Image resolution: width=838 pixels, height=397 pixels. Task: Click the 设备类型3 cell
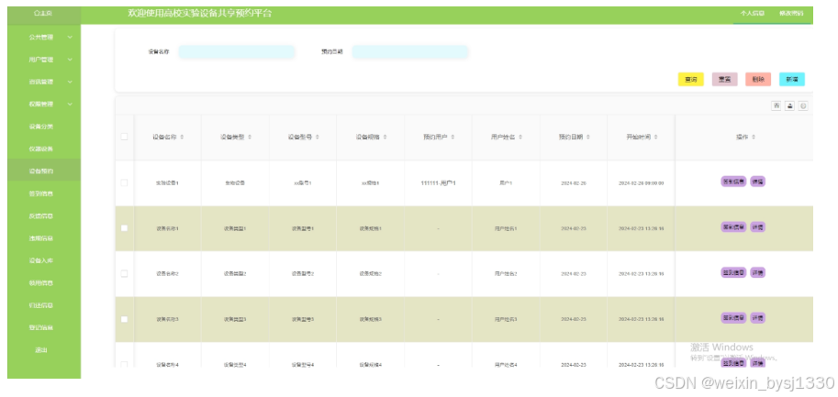[235, 319]
